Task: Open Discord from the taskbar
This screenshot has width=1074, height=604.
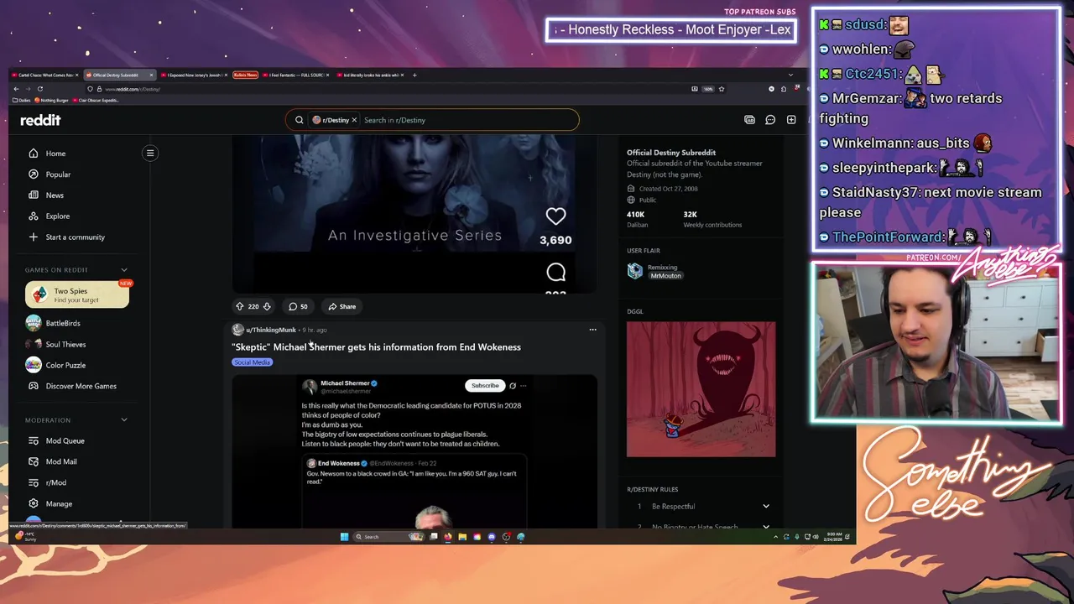Action: click(x=492, y=537)
